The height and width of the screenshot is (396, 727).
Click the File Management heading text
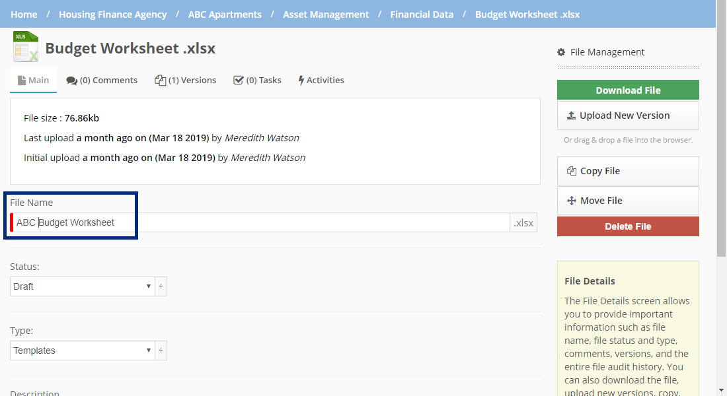(607, 52)
